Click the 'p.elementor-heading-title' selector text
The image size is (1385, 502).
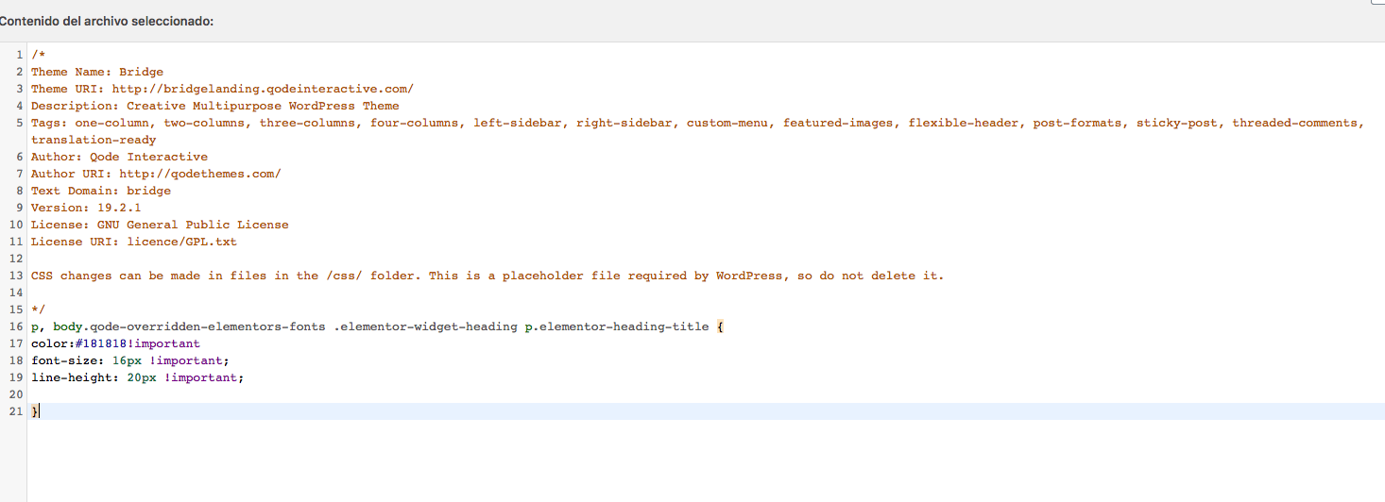(x=616, y=326)
